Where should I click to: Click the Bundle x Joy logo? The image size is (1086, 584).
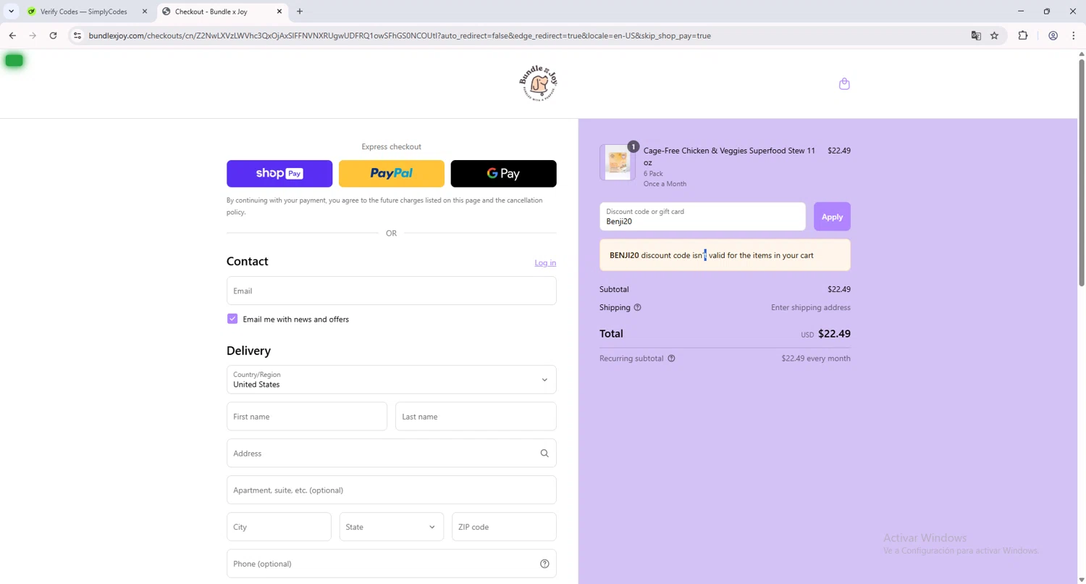tap(538, 83)
